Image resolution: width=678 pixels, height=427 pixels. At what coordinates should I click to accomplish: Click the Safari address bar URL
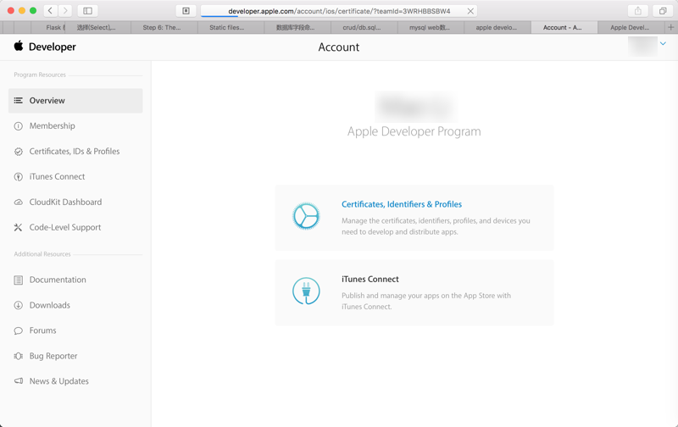tap(339, 11)
